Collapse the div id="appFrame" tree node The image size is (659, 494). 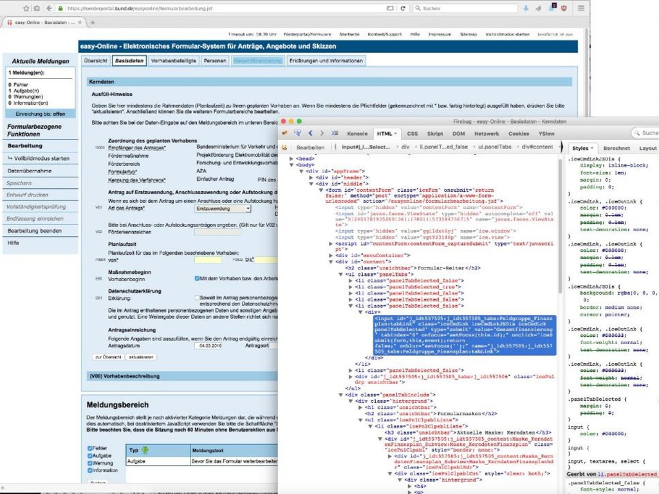(302, 171)
